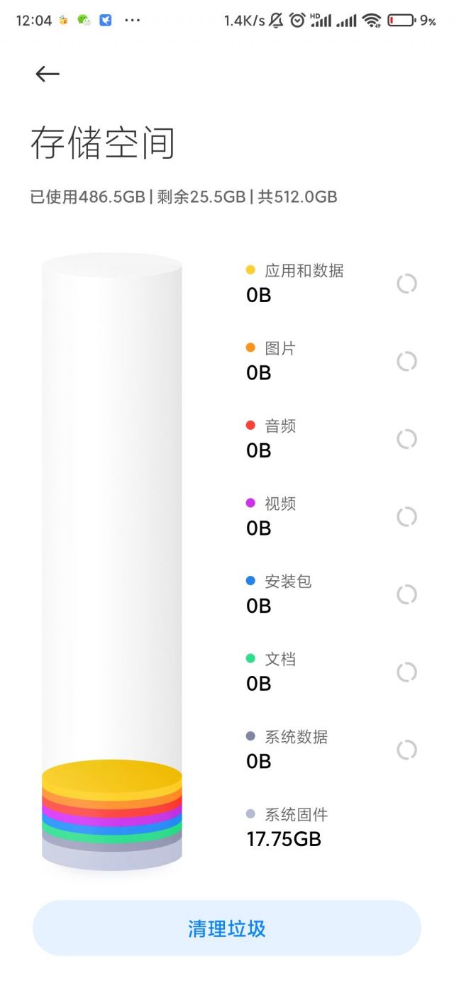Tap the loading spinner next to 系统数据

[406, 748]
